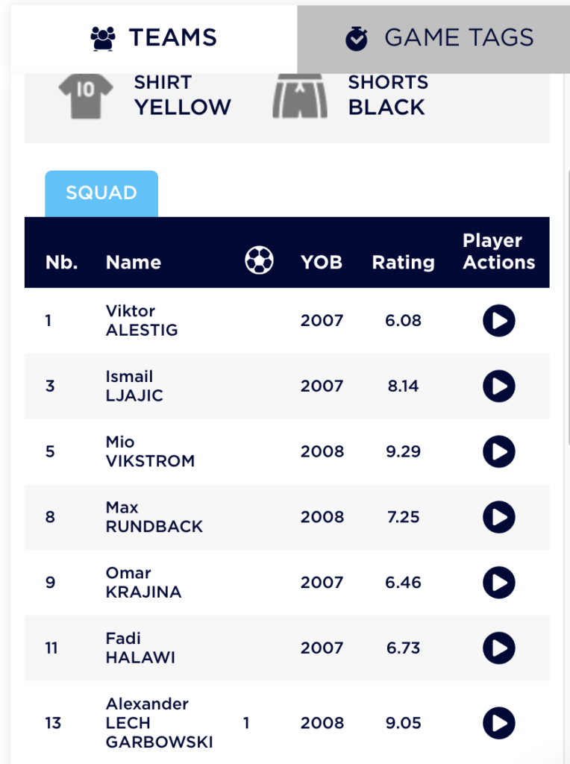Click the yellow shirt jersey icon

click(x=86, y=96)
